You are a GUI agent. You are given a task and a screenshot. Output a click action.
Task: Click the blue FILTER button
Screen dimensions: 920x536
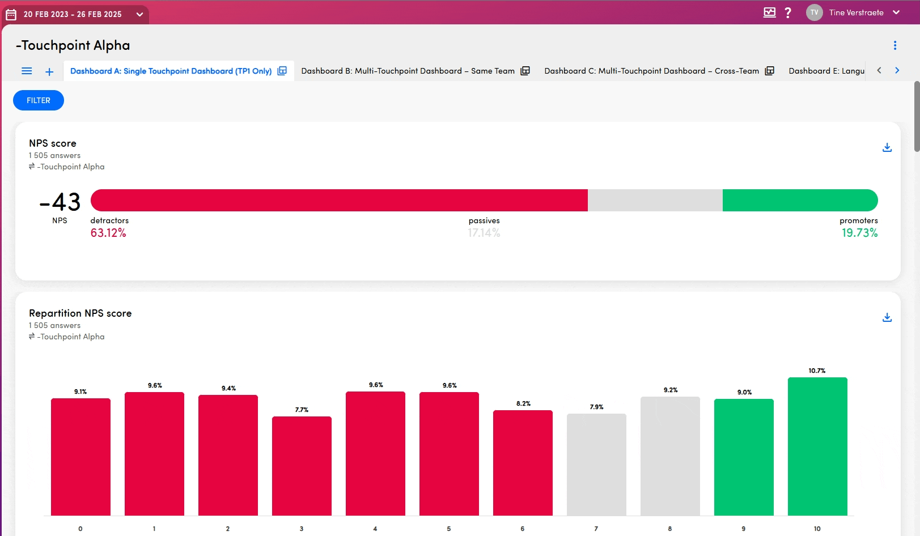(39, 100)
